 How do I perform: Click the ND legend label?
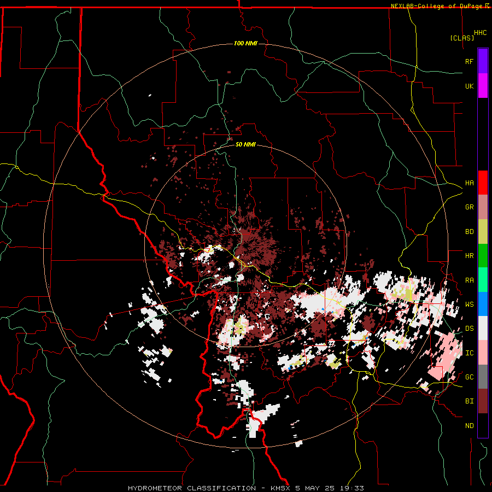[469, 426]
